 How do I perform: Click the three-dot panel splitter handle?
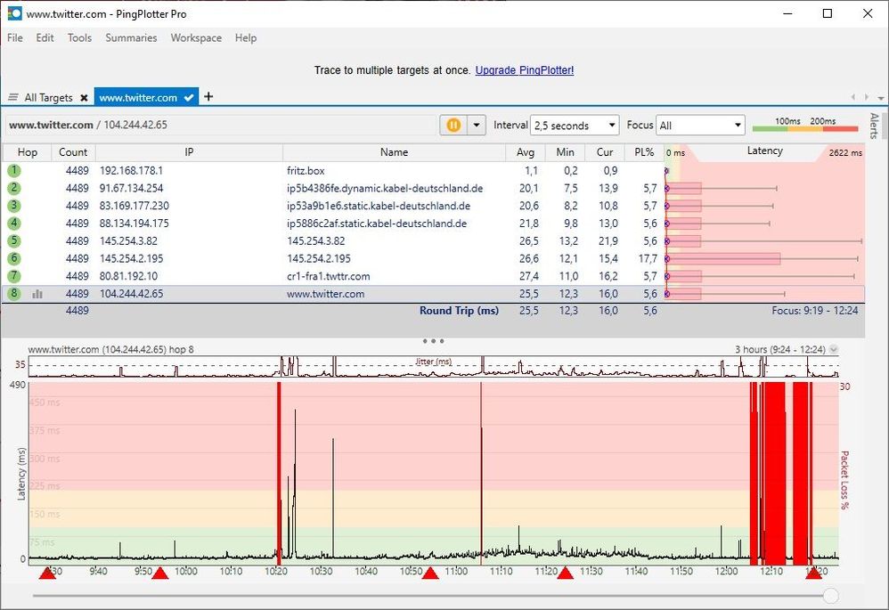(433, 341)
